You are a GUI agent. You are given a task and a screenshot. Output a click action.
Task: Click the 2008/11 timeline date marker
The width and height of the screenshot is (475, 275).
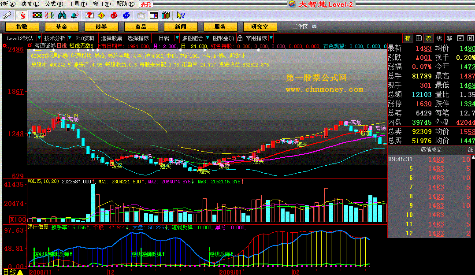tap(41, 272)
